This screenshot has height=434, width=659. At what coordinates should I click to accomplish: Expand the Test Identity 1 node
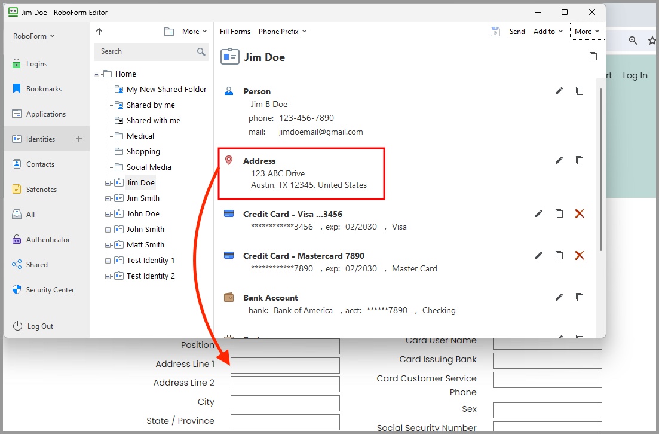(x=108, y=261)
